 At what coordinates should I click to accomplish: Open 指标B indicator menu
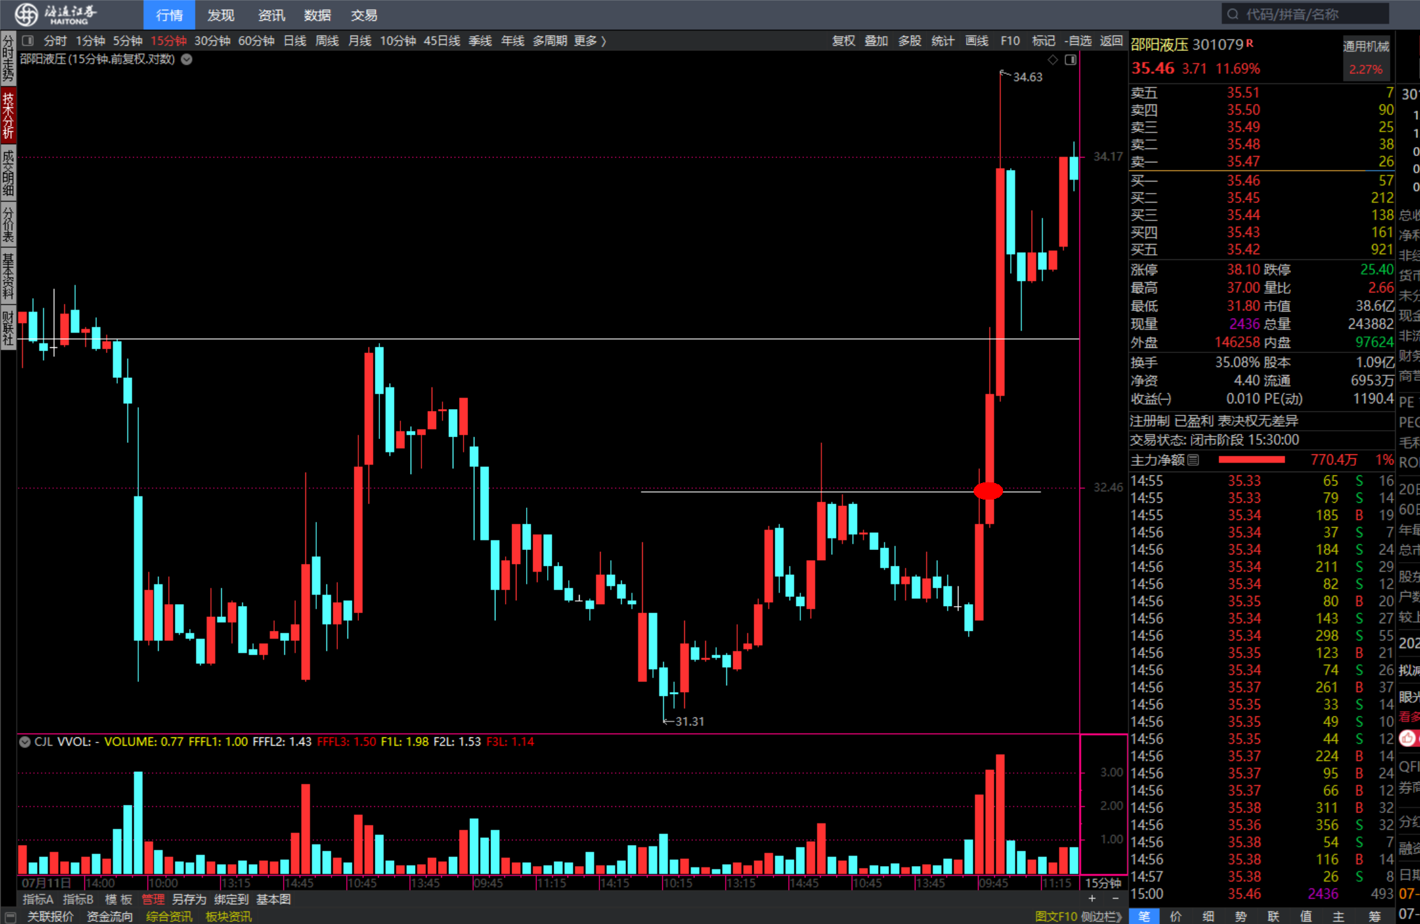point(78,899)
